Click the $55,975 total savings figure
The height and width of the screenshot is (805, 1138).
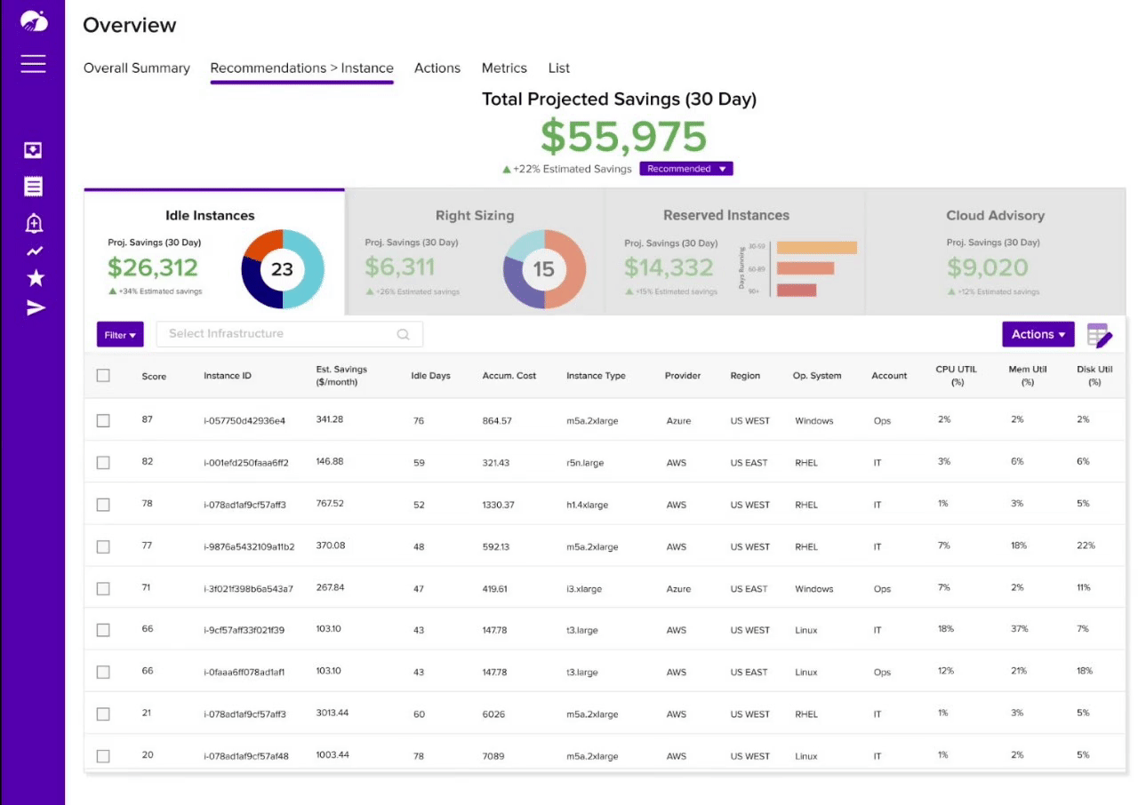(623, 137)
